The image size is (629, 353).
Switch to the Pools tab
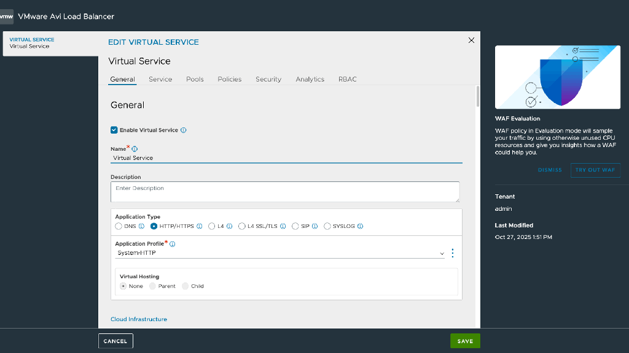195,79
